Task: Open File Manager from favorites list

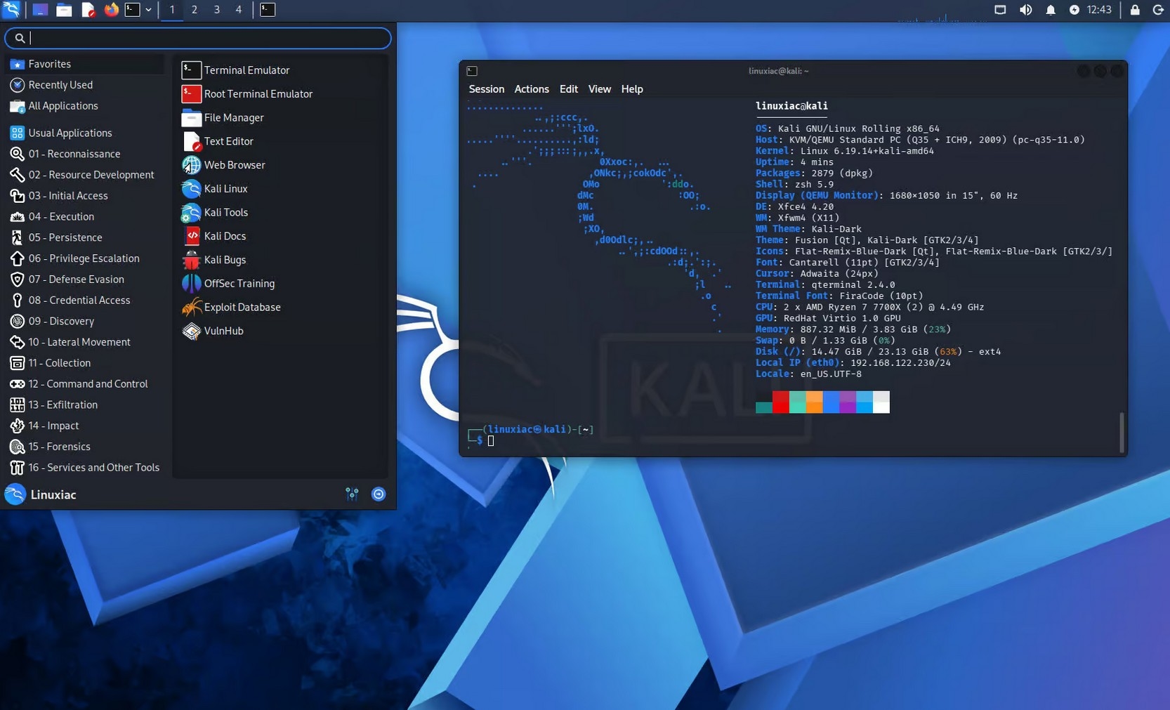Action: click(x=282, y=118)
